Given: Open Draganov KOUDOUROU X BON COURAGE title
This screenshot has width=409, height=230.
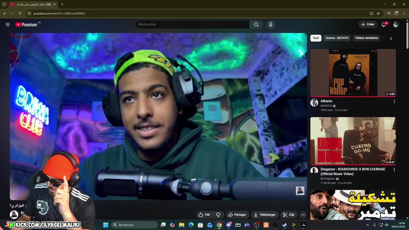Looking at the screenshot, I should [x=353, y=172].
